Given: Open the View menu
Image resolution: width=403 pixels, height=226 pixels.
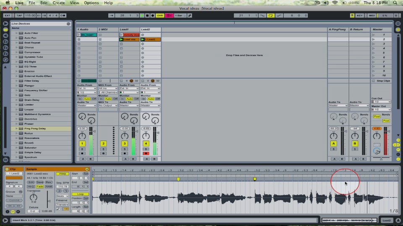Looking at the screenshot, I should 74,3.
